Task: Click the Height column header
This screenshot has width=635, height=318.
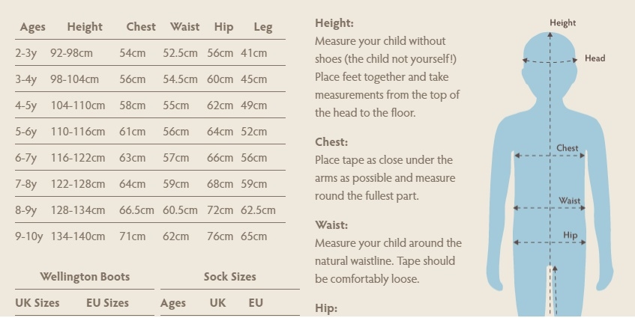Action: [85, 28]
